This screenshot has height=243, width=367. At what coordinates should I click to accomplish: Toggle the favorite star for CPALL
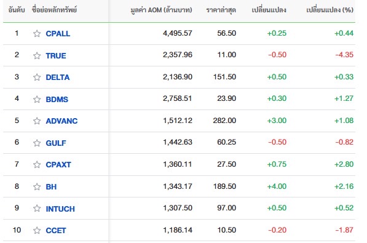(x=37, y=33)
